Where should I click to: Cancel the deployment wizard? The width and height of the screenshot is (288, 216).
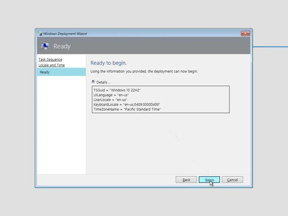[x=232, y=180]
